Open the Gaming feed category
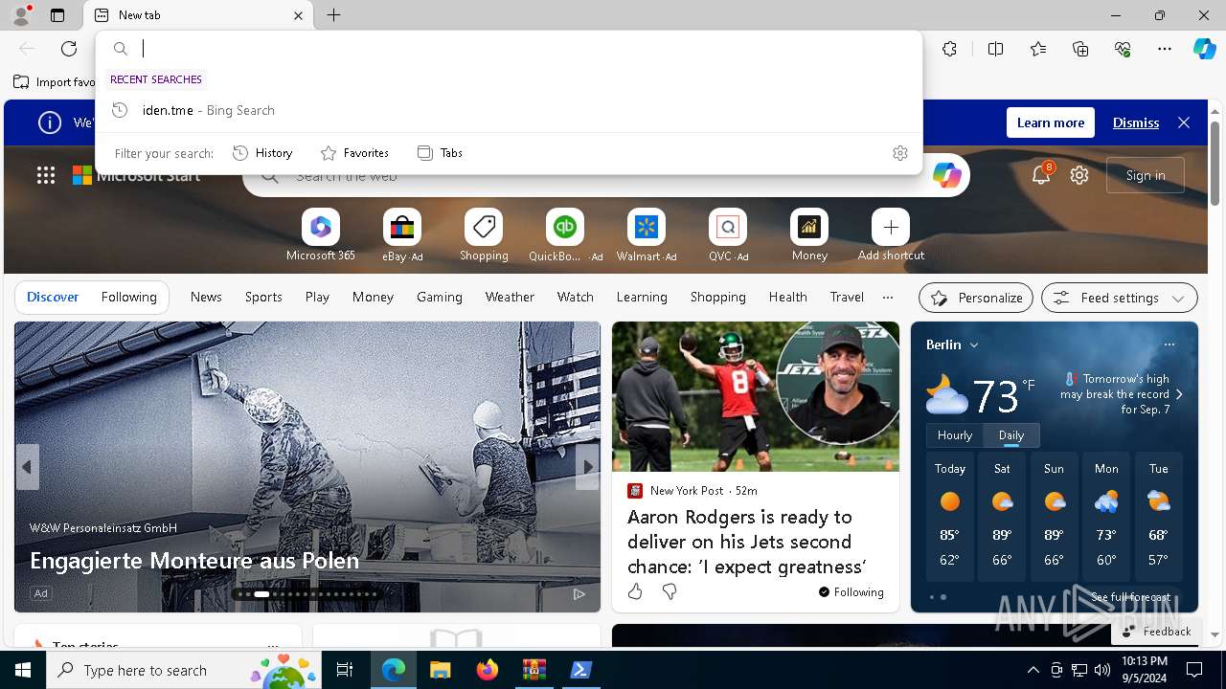Viewport: 1226px width, 689px height. (440, 298)
